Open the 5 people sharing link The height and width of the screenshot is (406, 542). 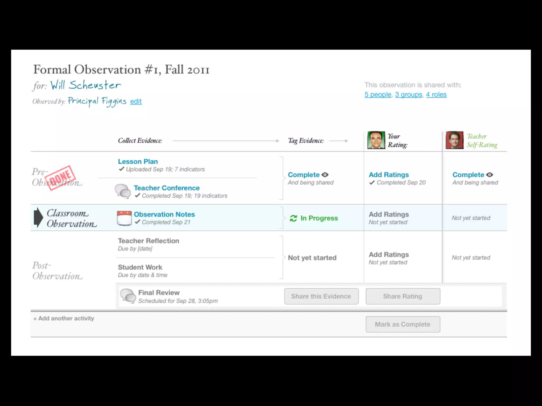point(378,94)
